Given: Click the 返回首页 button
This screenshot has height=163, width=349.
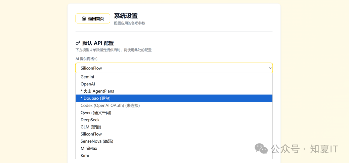Looking at the screenshot, I should (x=93, y=18).
